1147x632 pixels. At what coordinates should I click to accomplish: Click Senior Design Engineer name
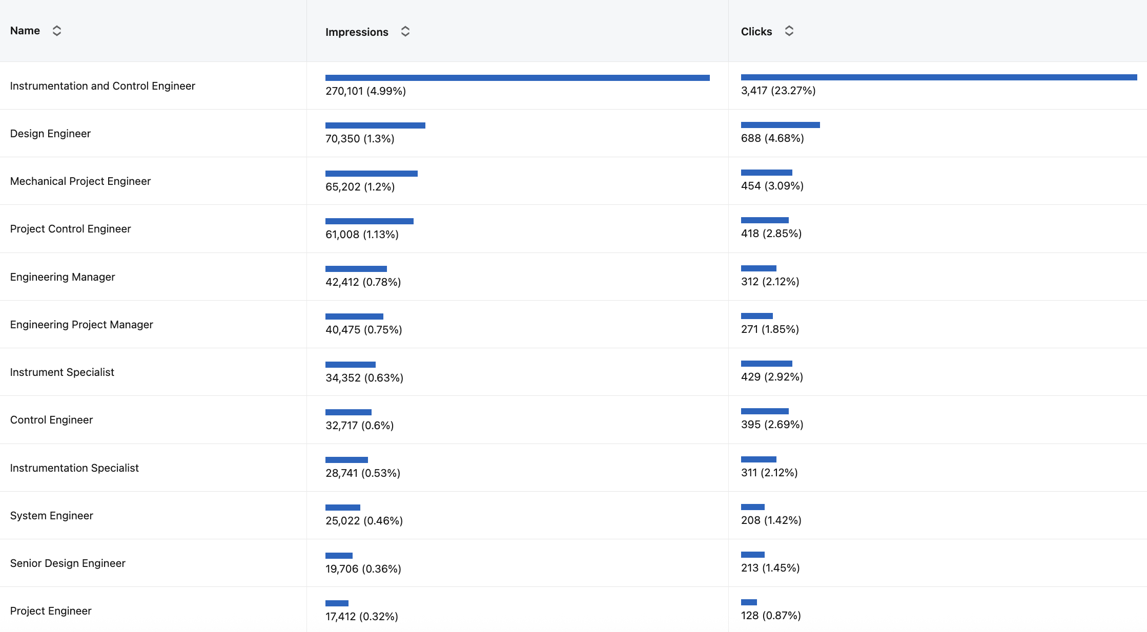pos(68,563)
